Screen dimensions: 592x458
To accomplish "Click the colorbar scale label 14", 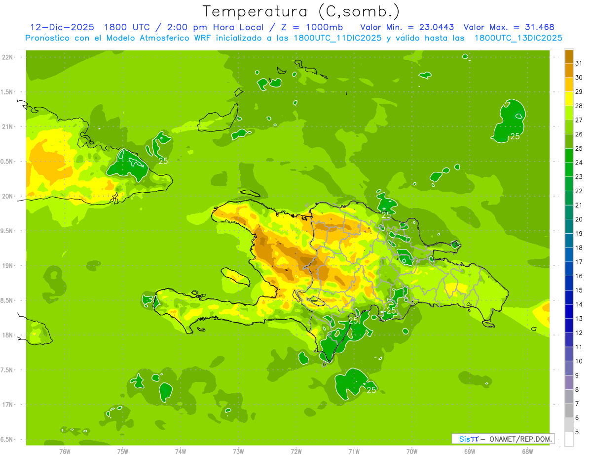I will [x=579, y=304].
